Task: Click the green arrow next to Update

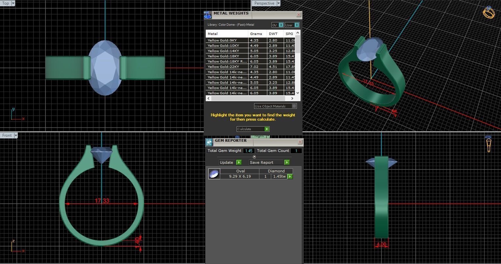Action: pos(239,162)
